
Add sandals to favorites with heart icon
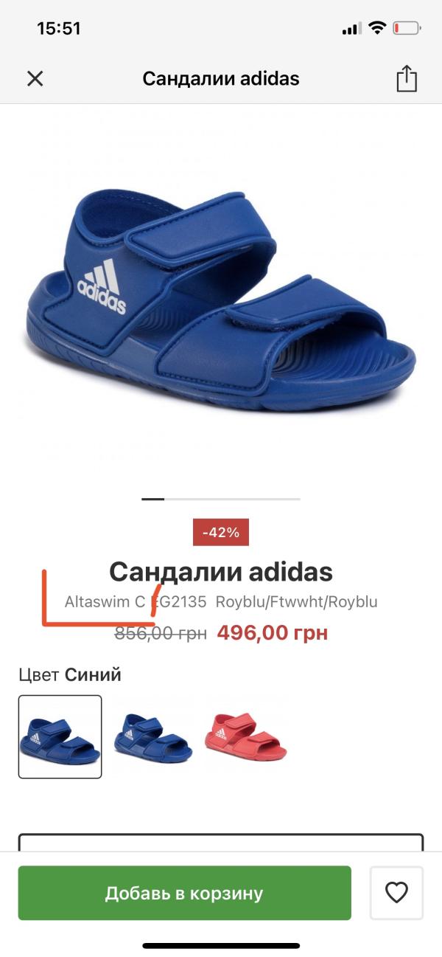pyautogui.click(x=397, y=893)
